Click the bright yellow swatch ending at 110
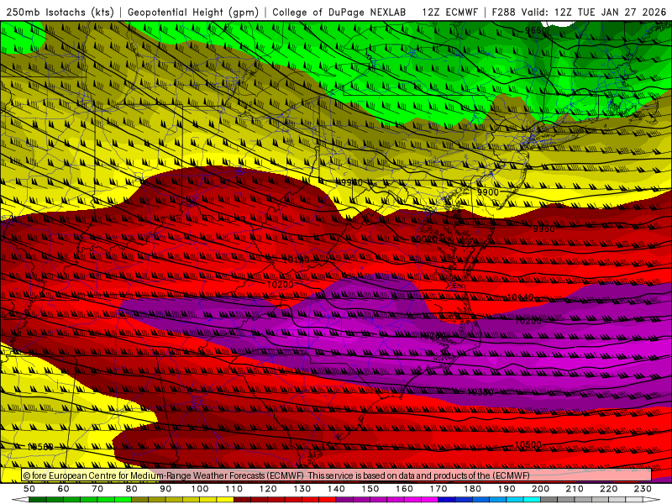Screen dimensions: 672x504 [225, 500]
